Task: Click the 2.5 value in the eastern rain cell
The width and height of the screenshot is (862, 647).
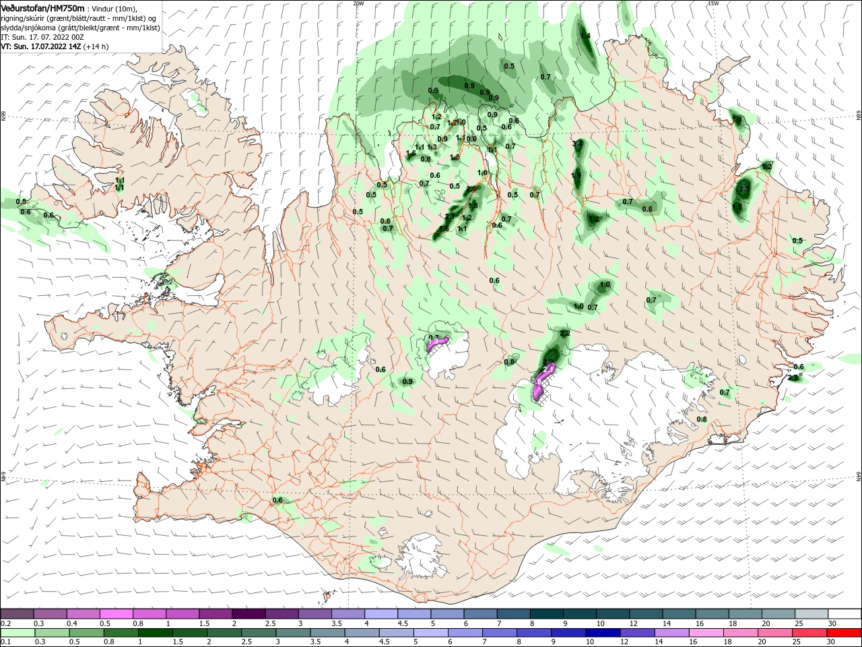Action: [744, 189]
